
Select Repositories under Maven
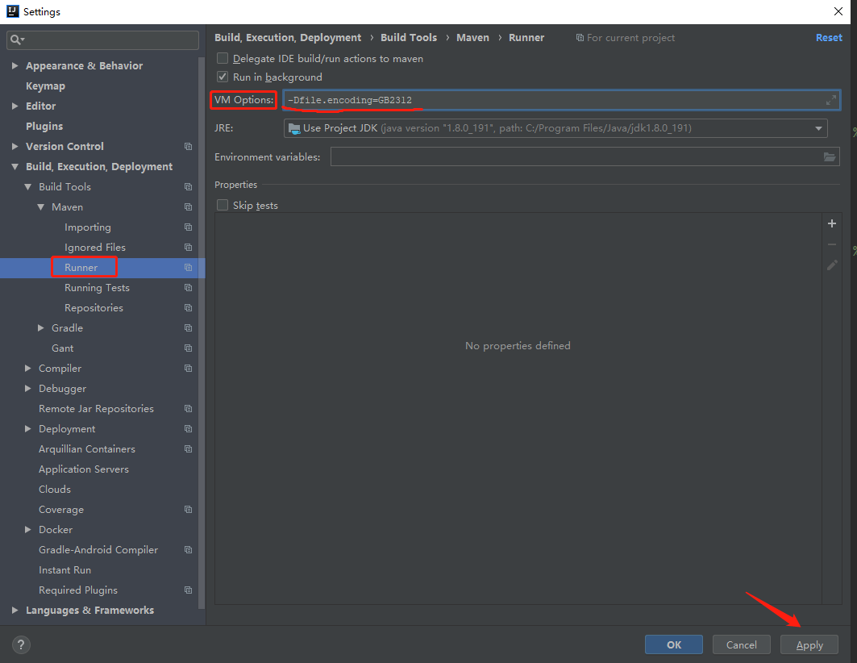click(x=94, y=308)
